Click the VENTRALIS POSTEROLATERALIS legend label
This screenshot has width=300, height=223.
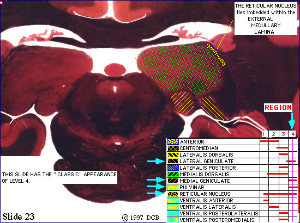coord(219,213)
